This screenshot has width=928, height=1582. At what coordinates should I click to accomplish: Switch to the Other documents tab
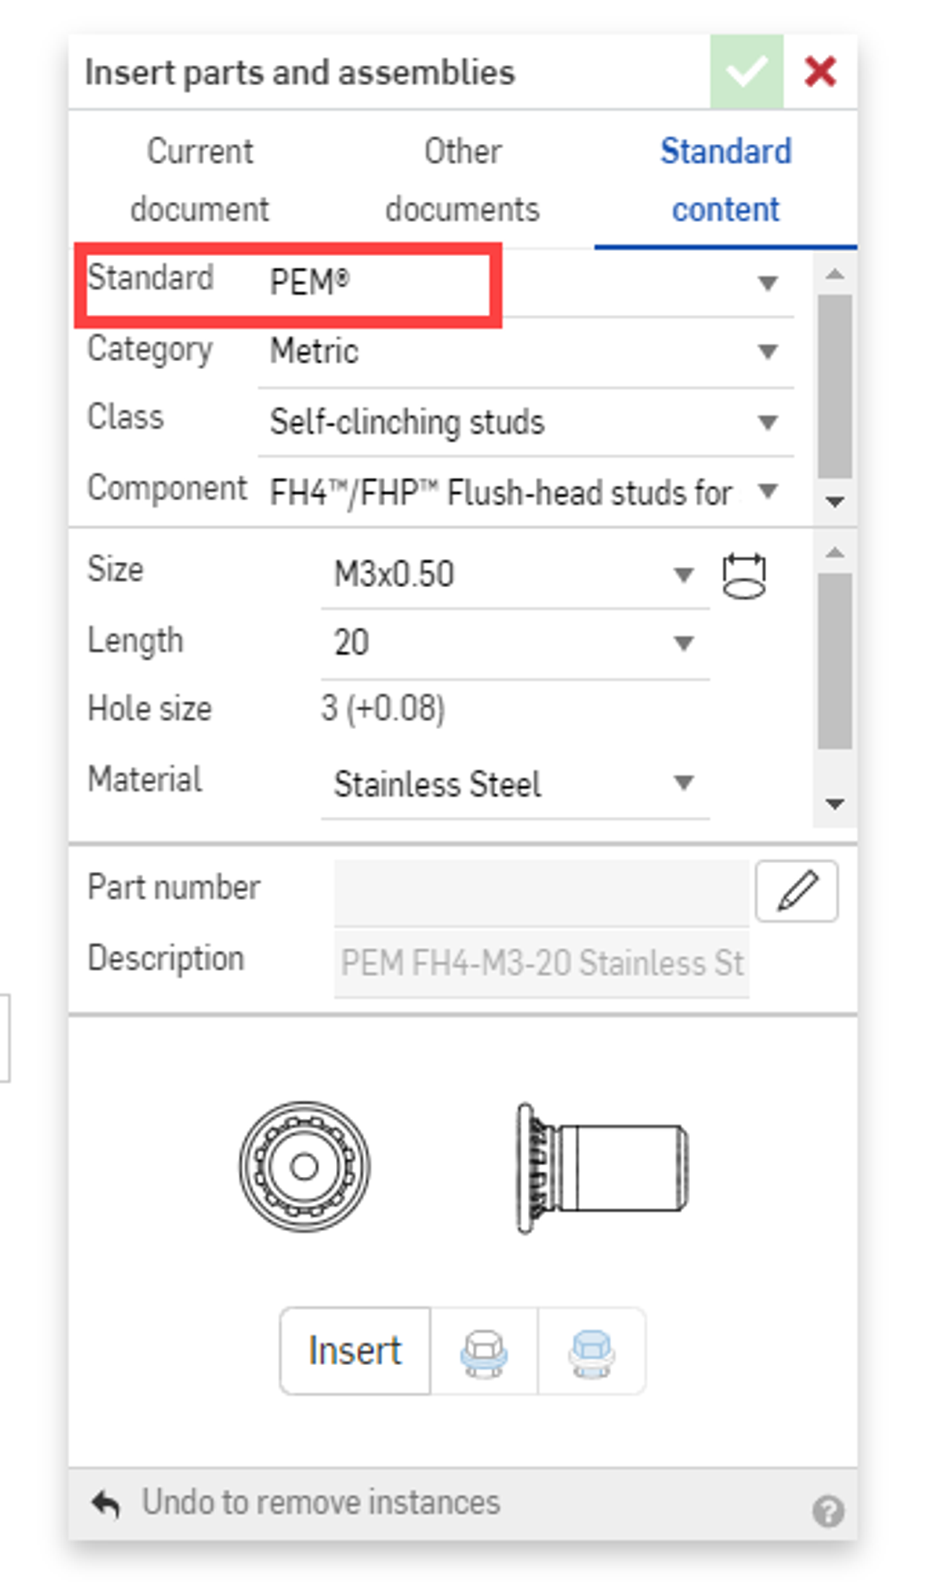(x=462, y=180)
